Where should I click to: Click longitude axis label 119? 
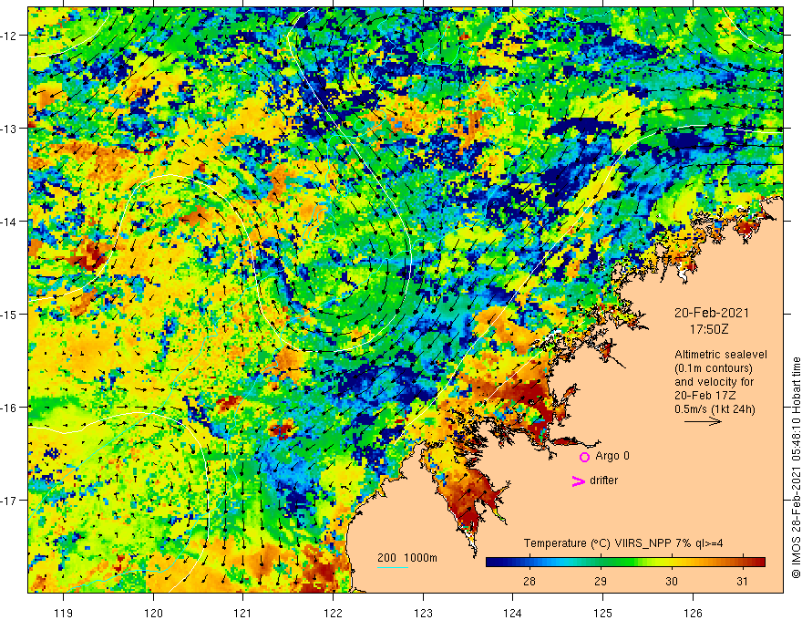point(63,613)
